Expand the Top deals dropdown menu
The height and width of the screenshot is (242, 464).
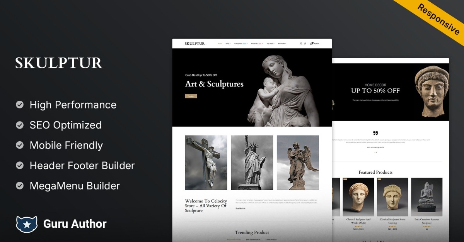click(x=270, y=44)
